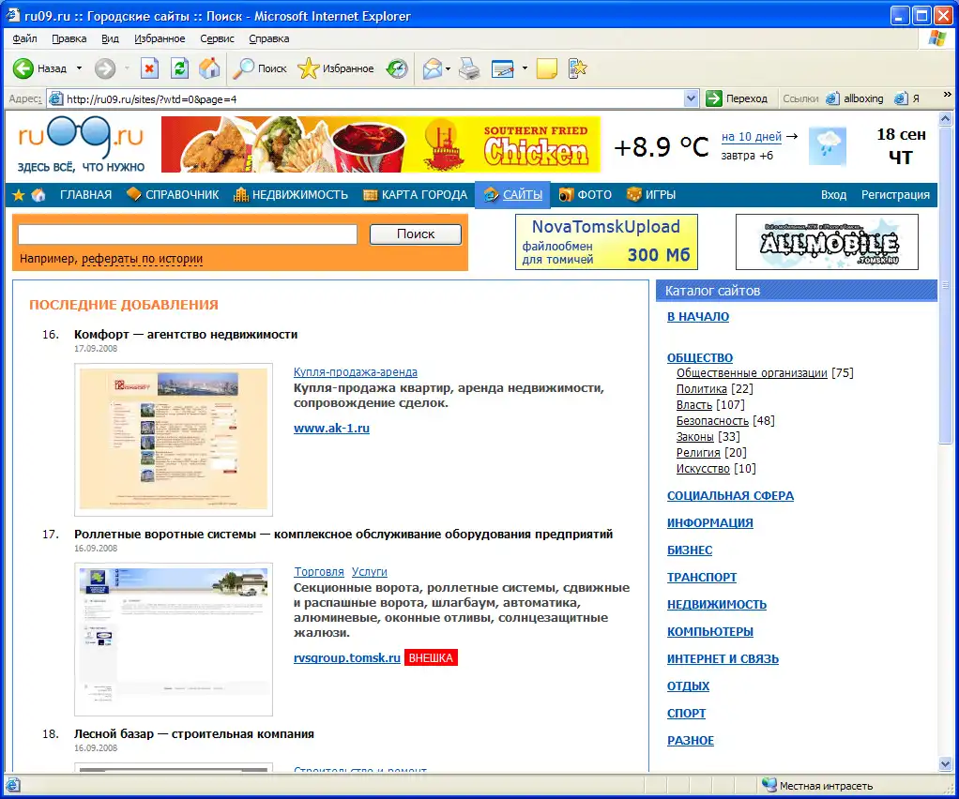Viewport: 959px width, 799px height.
Task: Expand the Mail button dropdown arrow
Action: (449, 68)
